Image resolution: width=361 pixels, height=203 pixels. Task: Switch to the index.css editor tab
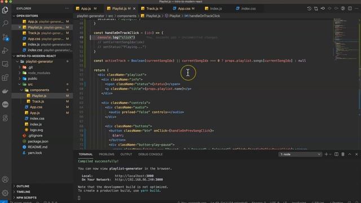248,8
